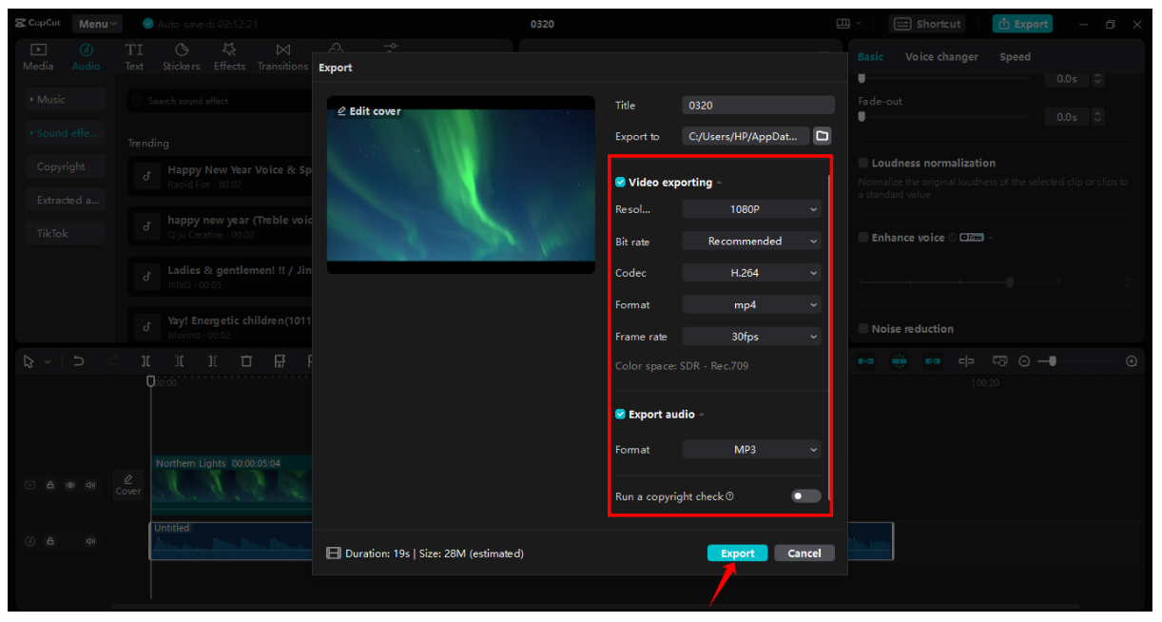Image resolution: width=1162 pixels, height=622 pixels.
Task: Open the audio Format MP3 dropdown
Action: 751,450
